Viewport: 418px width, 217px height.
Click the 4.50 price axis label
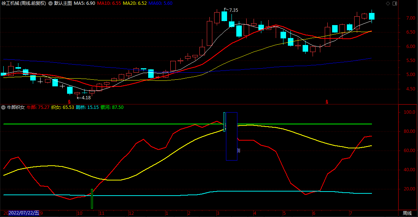[411, 89]
